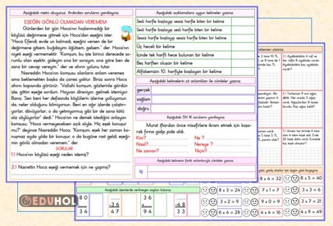Click the dotted answer line after Kim?
Screen dimensions: 333x226
point(168,139)
